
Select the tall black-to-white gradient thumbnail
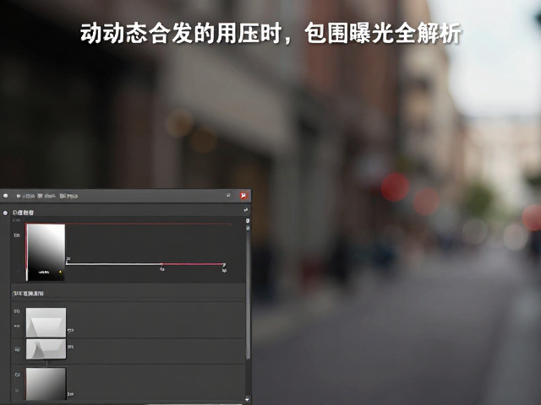pyautogui.click(x=46, y=252)
